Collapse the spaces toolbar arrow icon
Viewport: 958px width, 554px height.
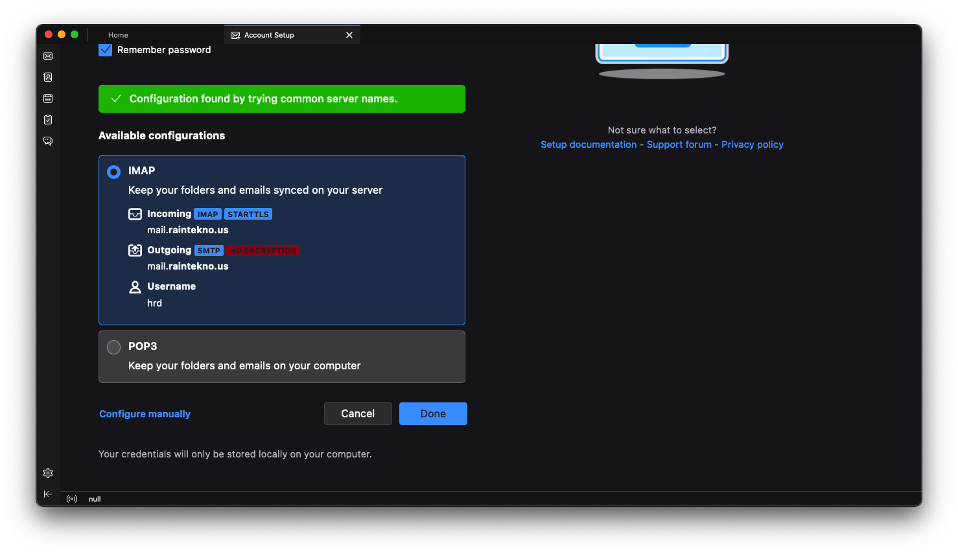(48, 494)
